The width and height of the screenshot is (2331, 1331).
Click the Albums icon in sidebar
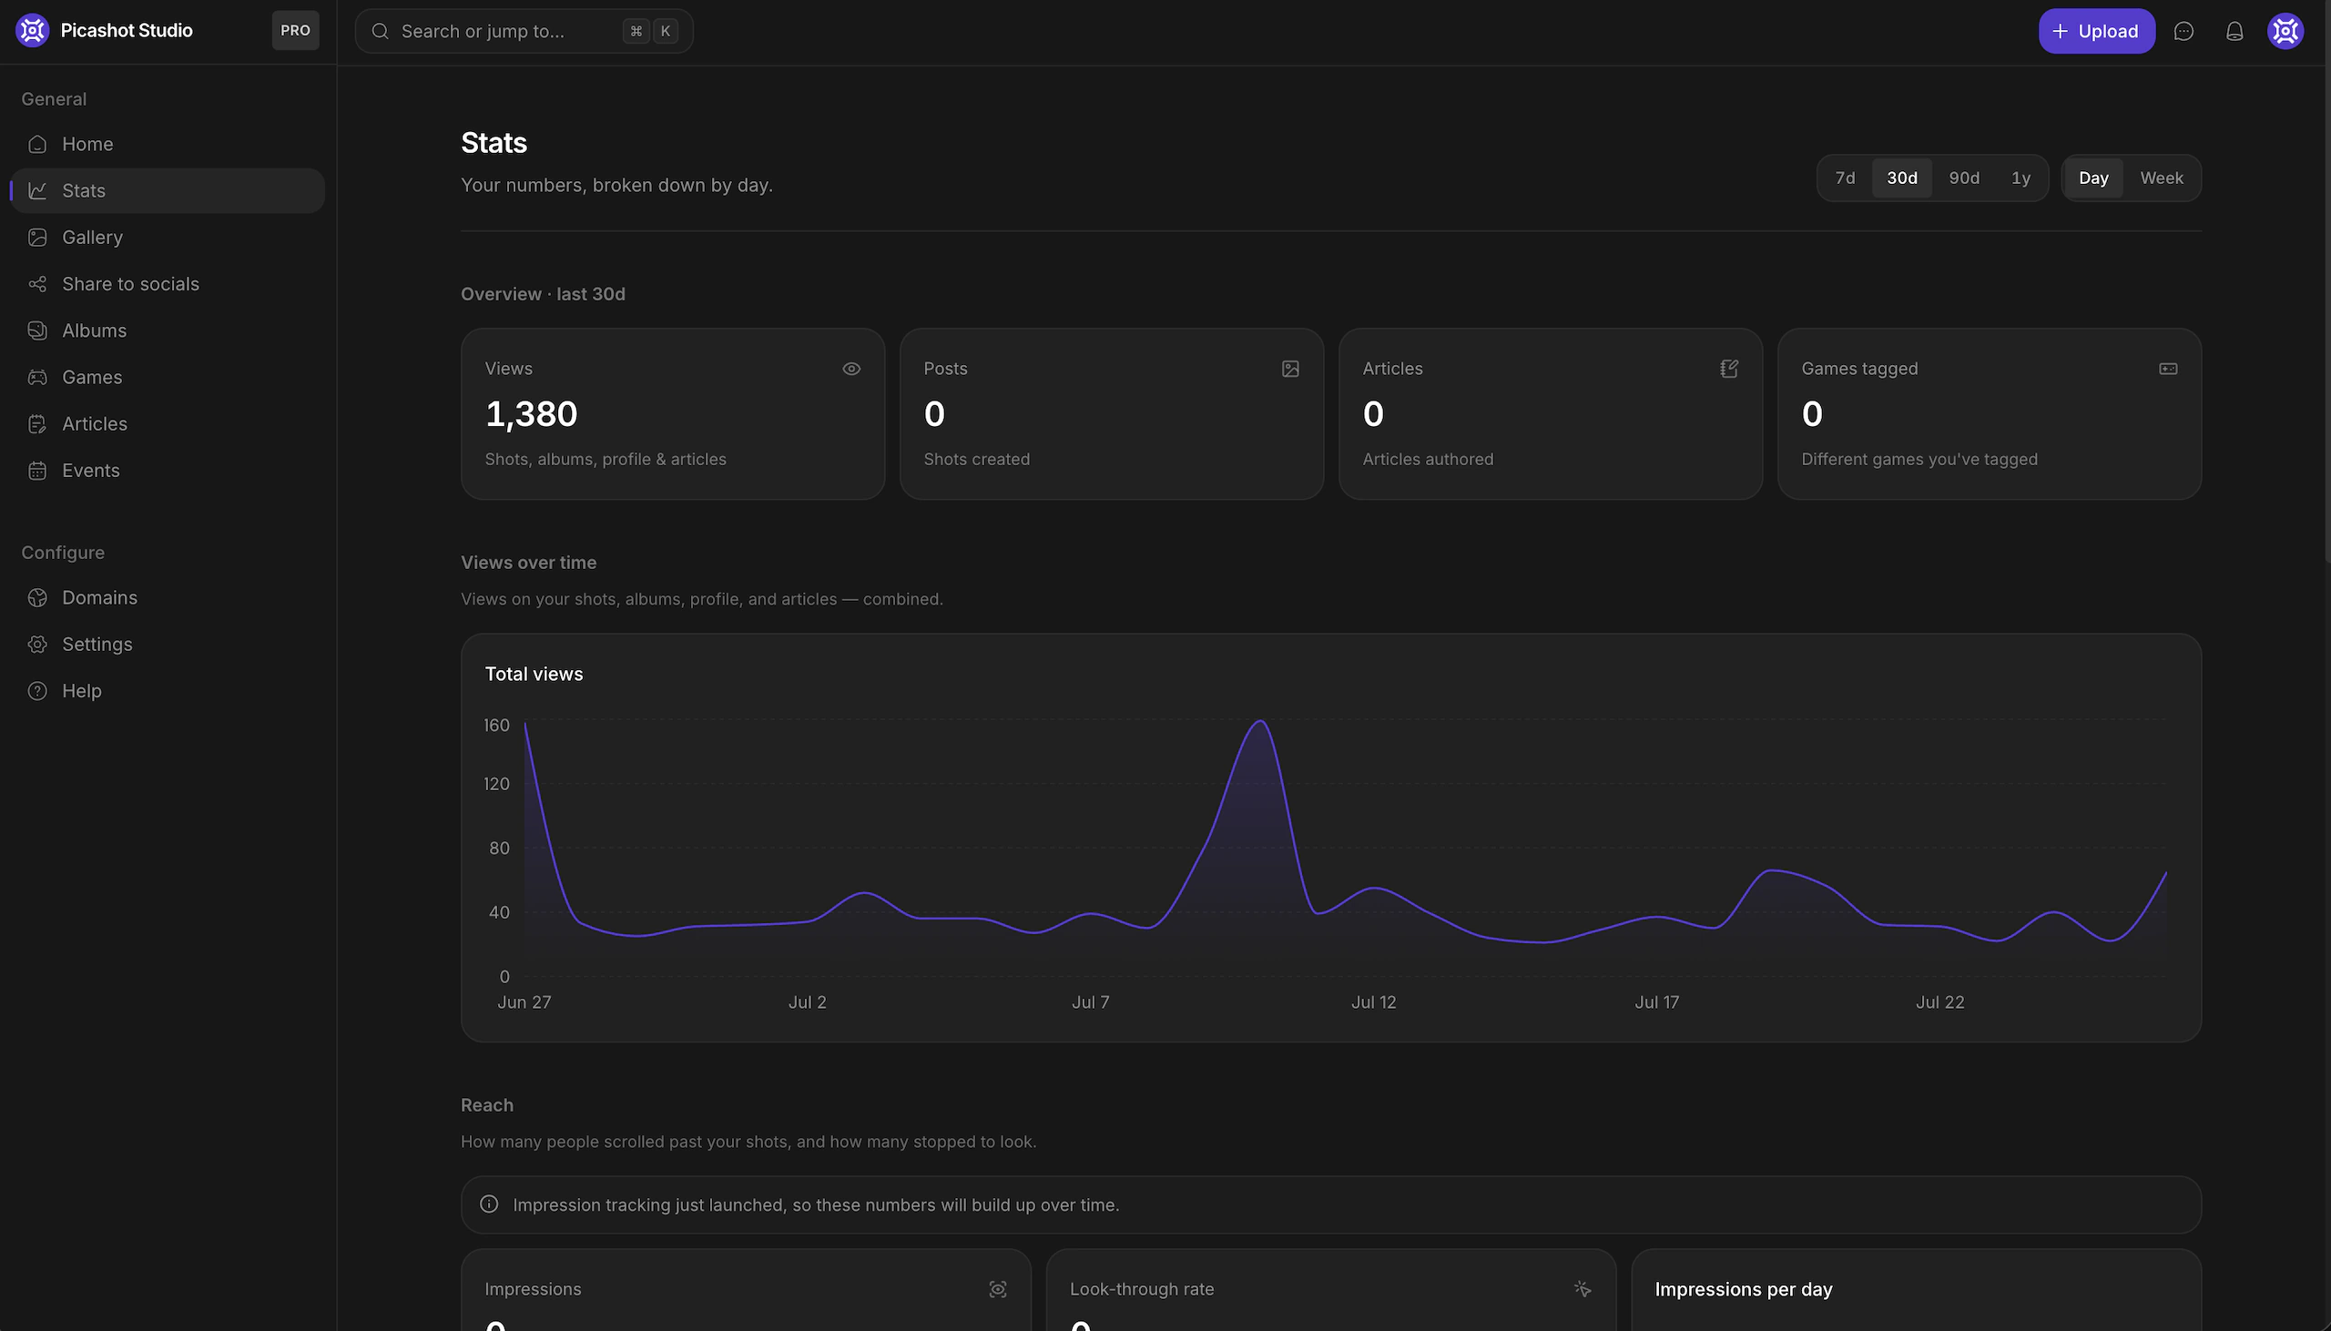pyautogui.click(x=37, y=330)
